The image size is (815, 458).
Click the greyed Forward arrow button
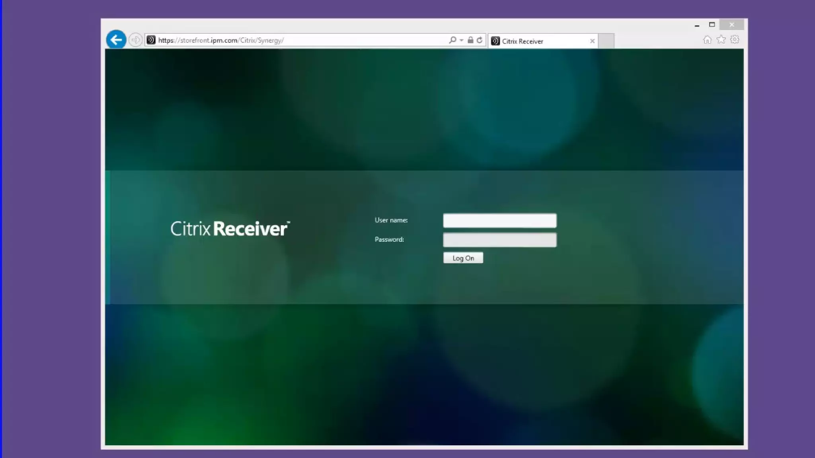pyautogui.click(x=135, y=40)
